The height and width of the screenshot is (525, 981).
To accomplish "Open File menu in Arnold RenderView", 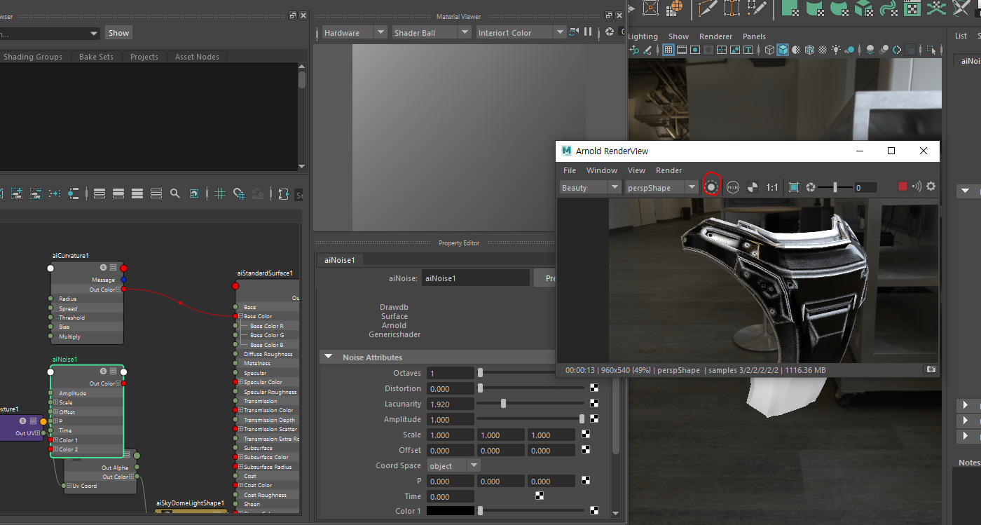I will [570, 170].
